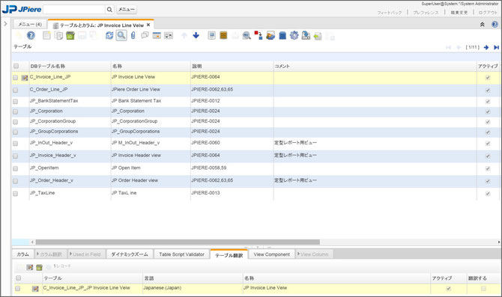Toggle Active checkbox for JP_CorporationGroup row

[488, 122]
